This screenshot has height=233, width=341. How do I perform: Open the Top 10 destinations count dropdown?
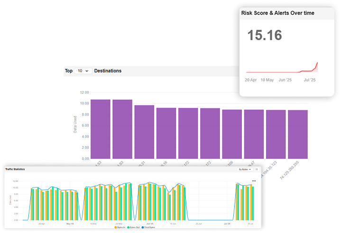pyautogui.click(x=83, y=71)
